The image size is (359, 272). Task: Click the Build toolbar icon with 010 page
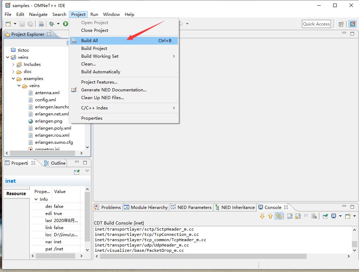click(41, 24)
